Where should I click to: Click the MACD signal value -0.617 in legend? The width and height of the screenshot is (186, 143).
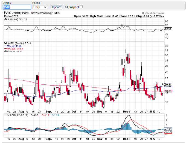(45, 115)
